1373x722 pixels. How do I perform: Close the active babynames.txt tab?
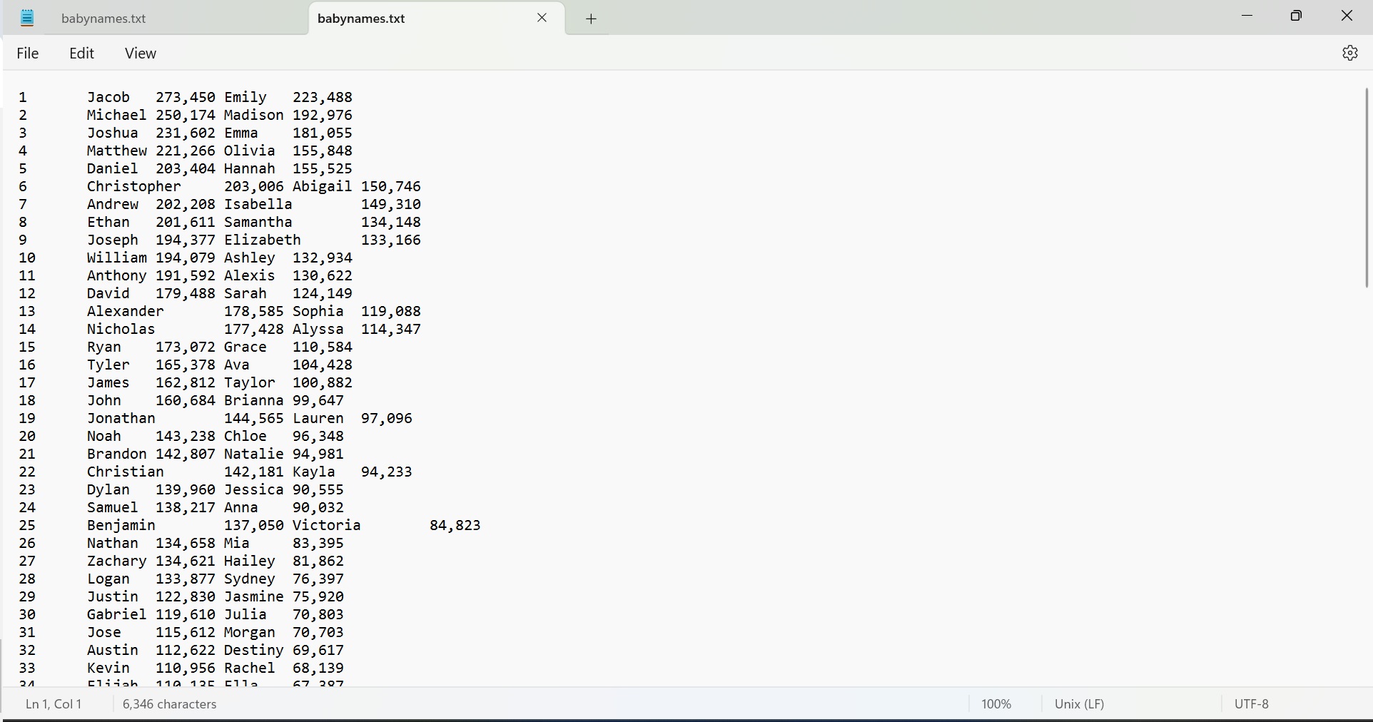542,18
